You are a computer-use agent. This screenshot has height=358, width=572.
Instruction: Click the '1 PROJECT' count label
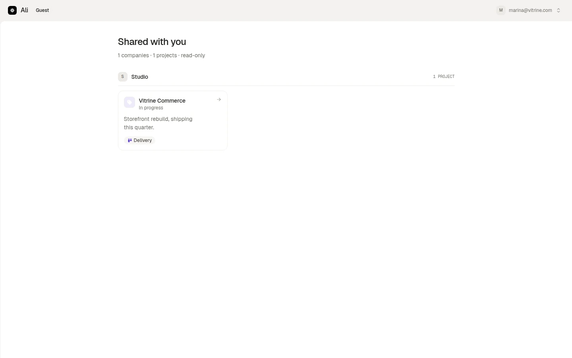point(444,76)
